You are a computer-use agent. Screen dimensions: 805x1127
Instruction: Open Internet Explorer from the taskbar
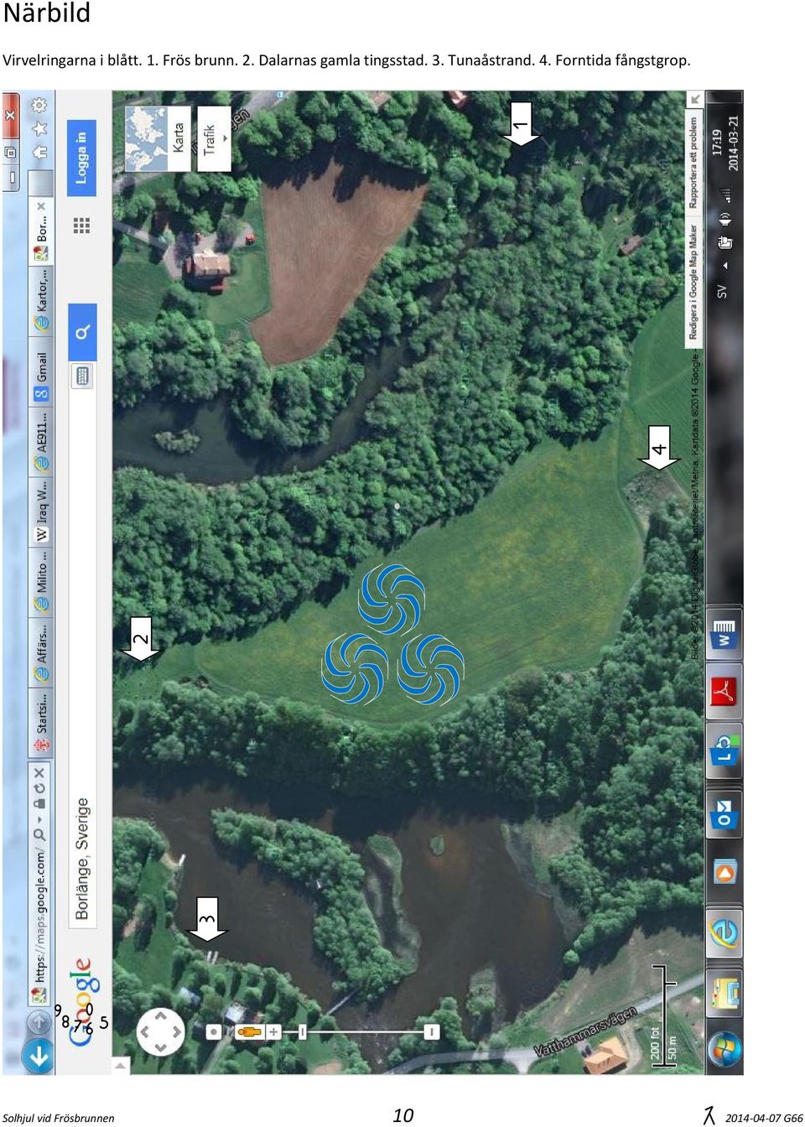click(x=724, y=932)
